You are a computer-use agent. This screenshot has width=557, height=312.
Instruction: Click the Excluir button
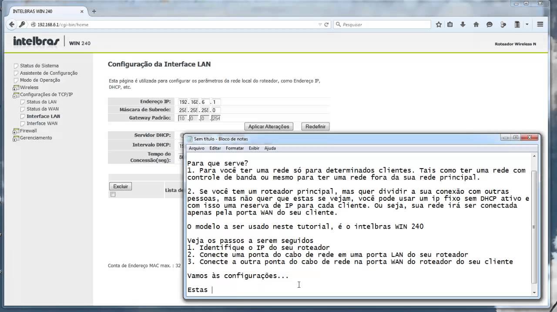coord(121,186)
